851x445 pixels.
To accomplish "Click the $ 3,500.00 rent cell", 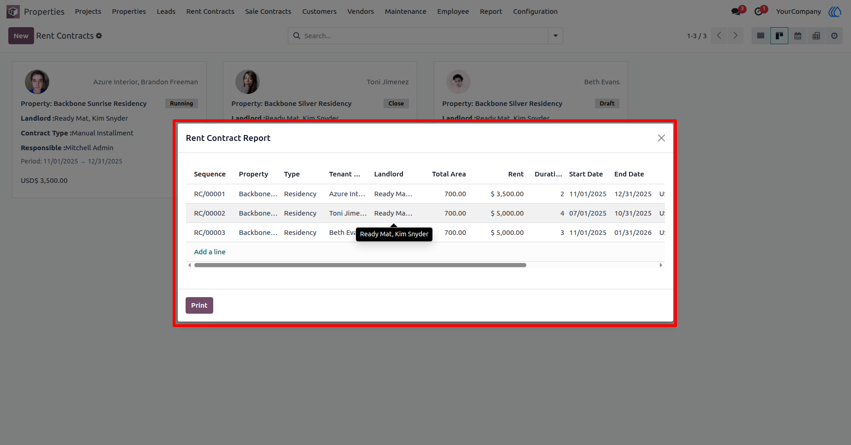I will pyautogui.click(x=507, y=194).
